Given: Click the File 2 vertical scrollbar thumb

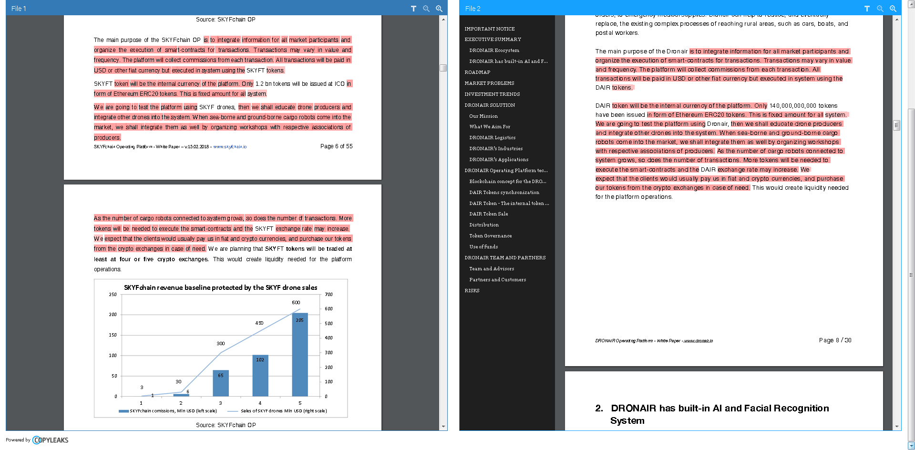Looking at the screenshot, I should 897,125.
